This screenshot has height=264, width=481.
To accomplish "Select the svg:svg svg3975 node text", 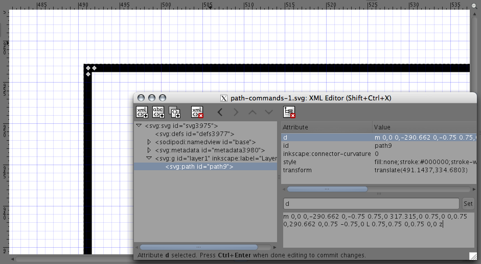I will (181, 126).
